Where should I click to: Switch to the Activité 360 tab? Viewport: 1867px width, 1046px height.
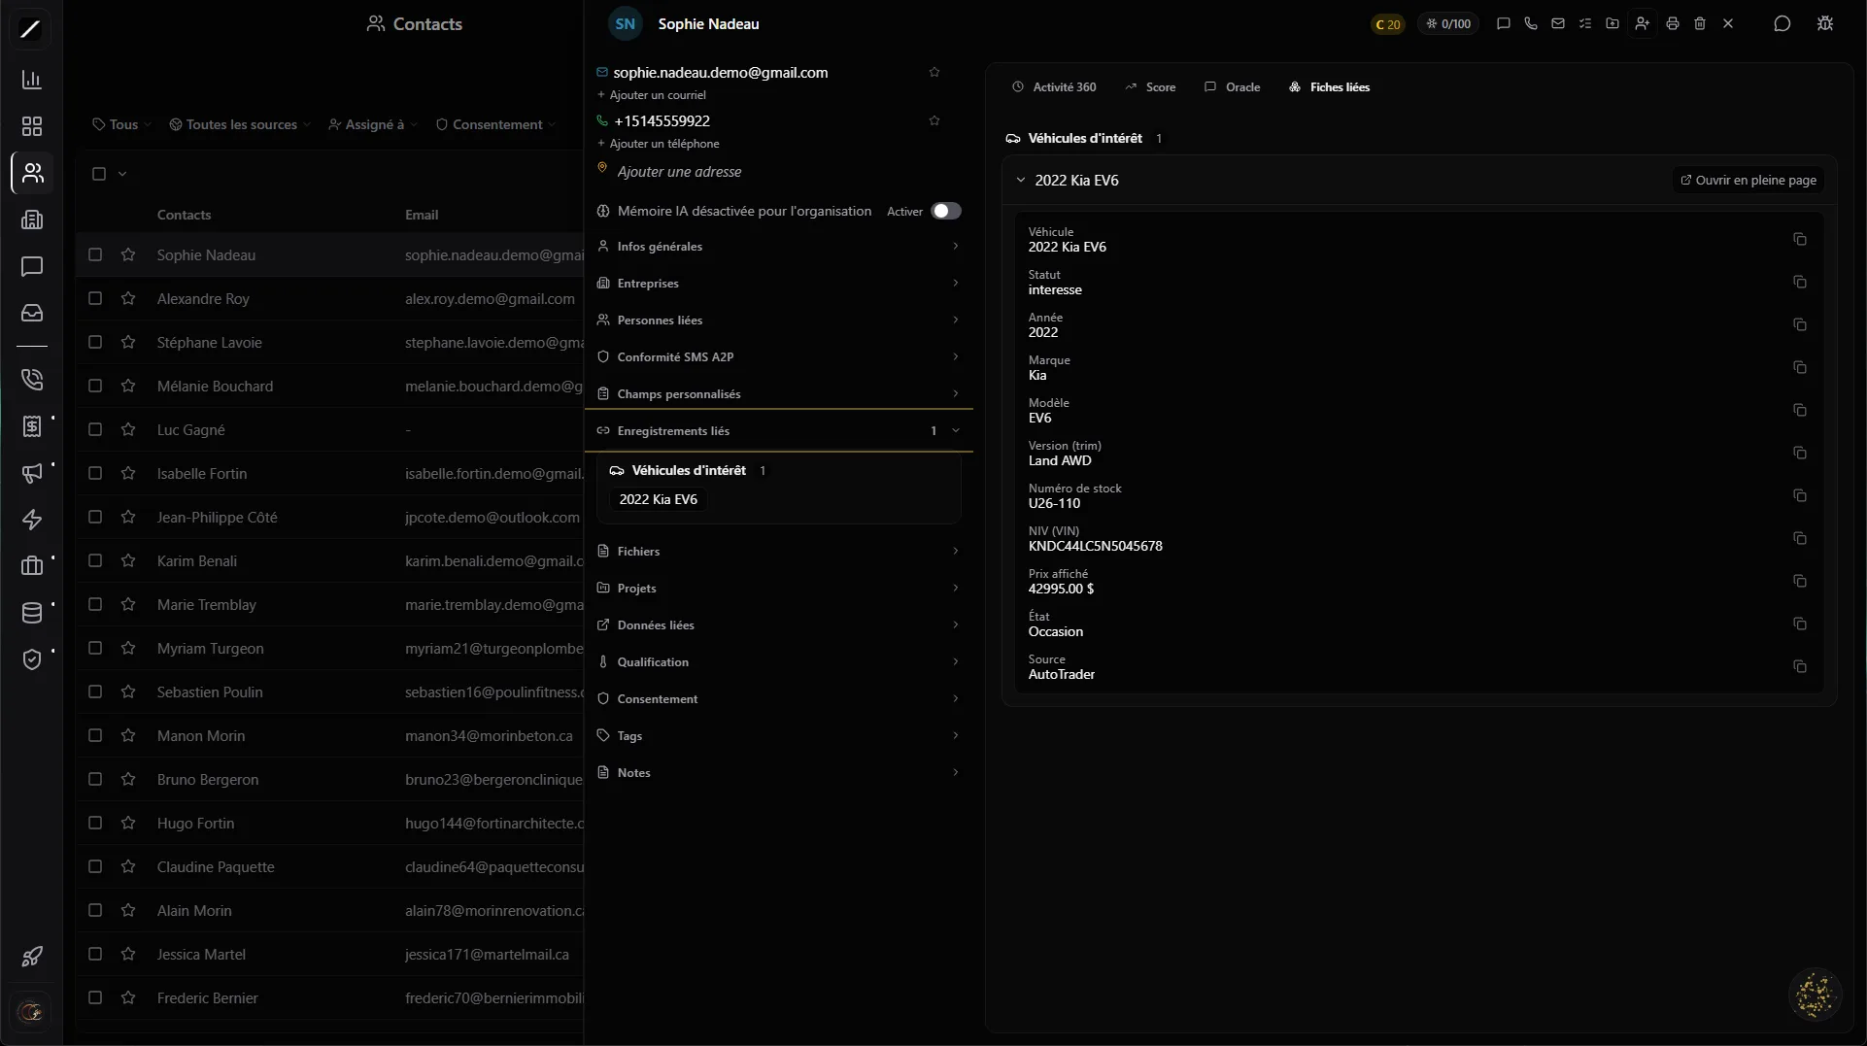point(1054,87)
